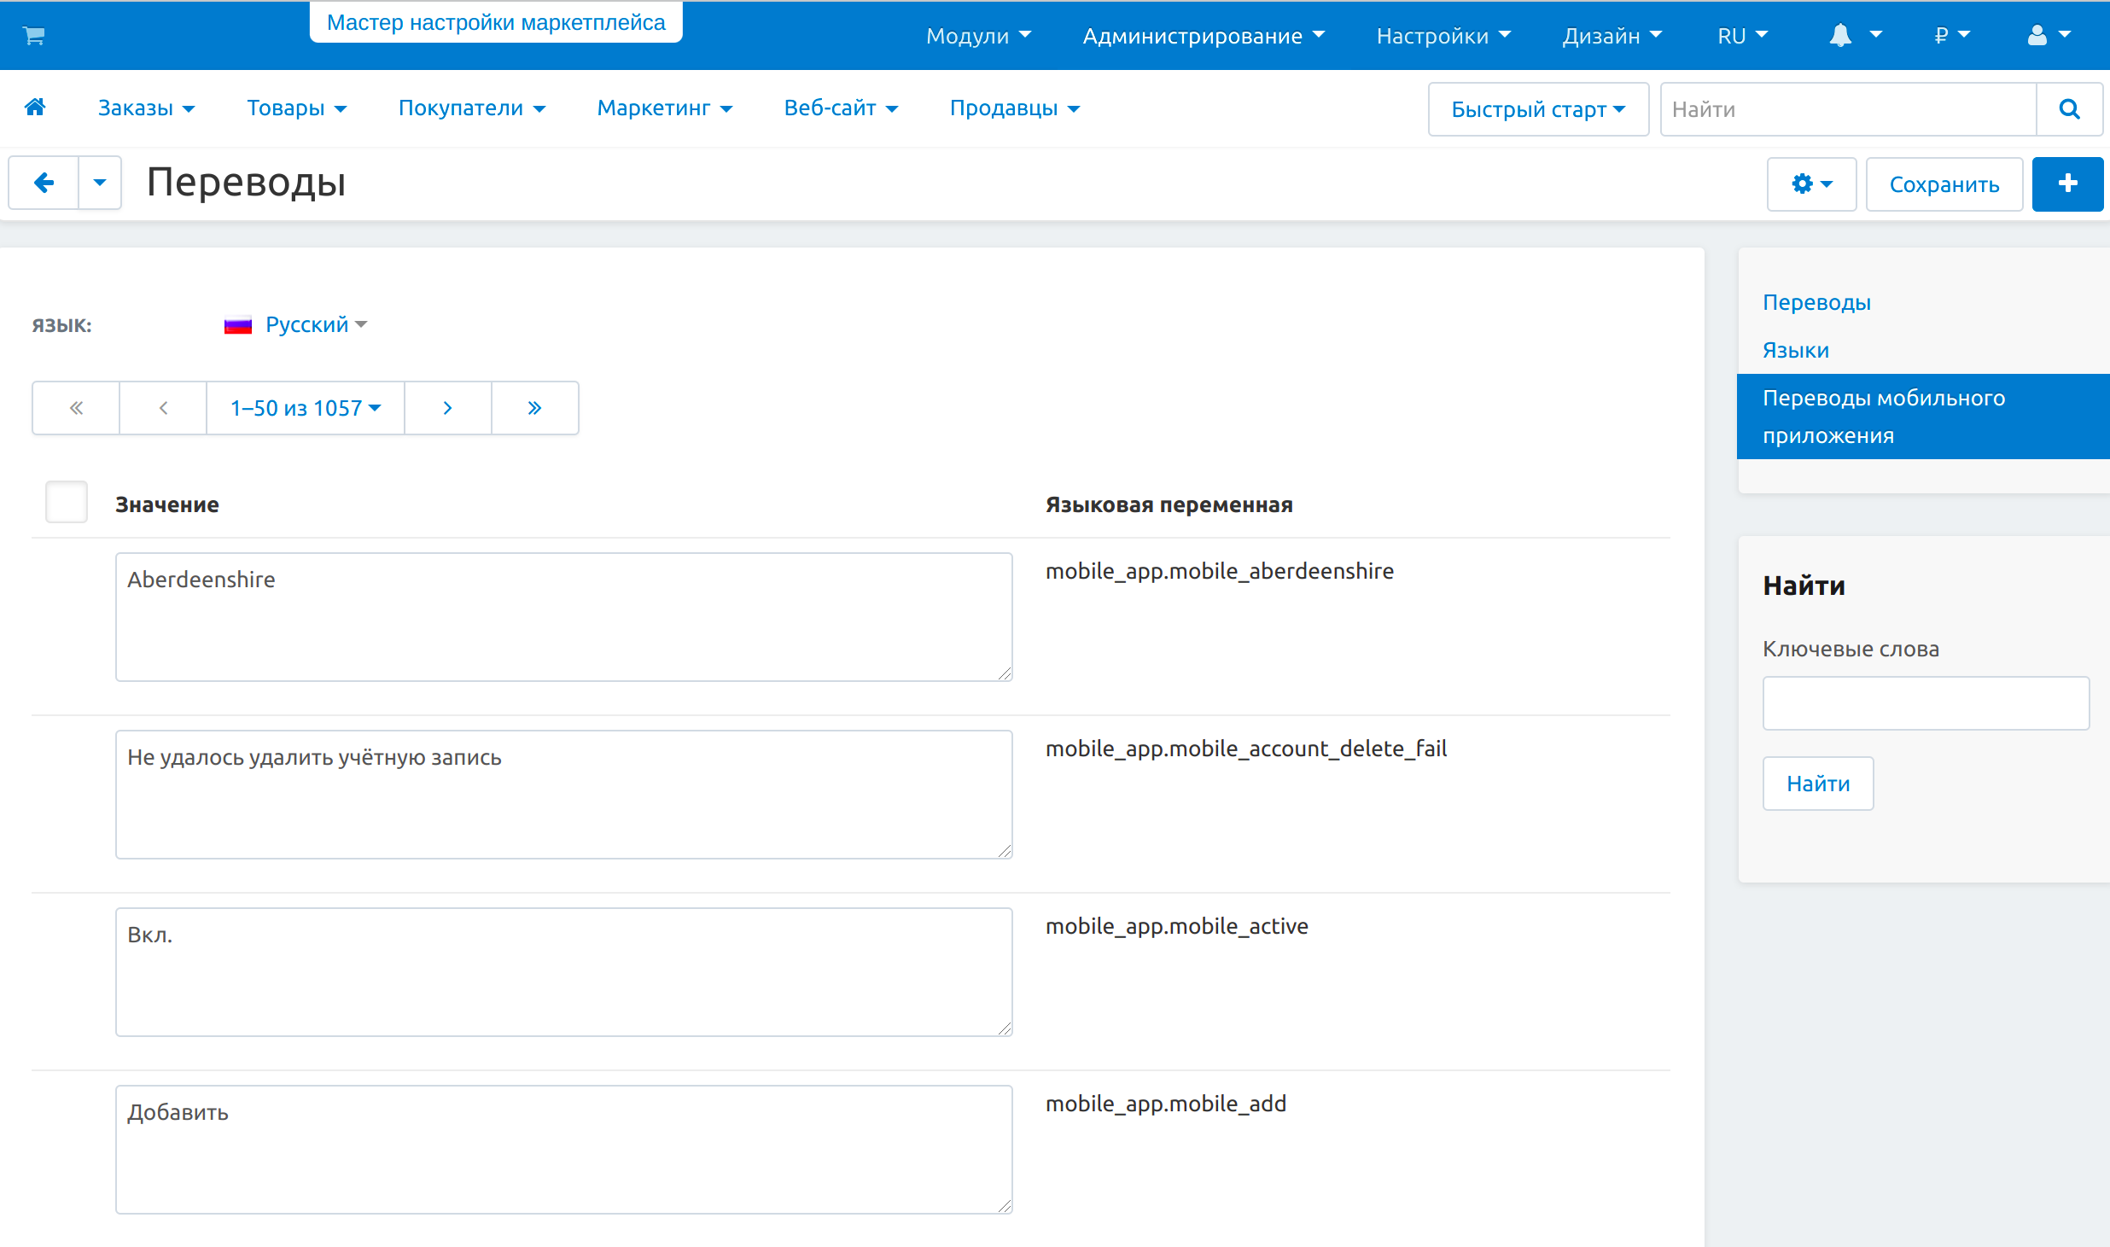Click the shopping cart storefront icon
The width and height of the screenshot is (2110, 1247).
coord(34,36)
